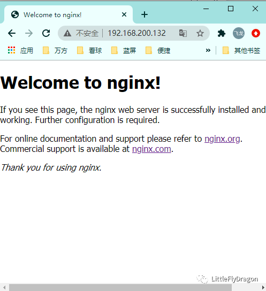
Task: Open the 蓝屏 bookmark folder
Action: [124, 50]
